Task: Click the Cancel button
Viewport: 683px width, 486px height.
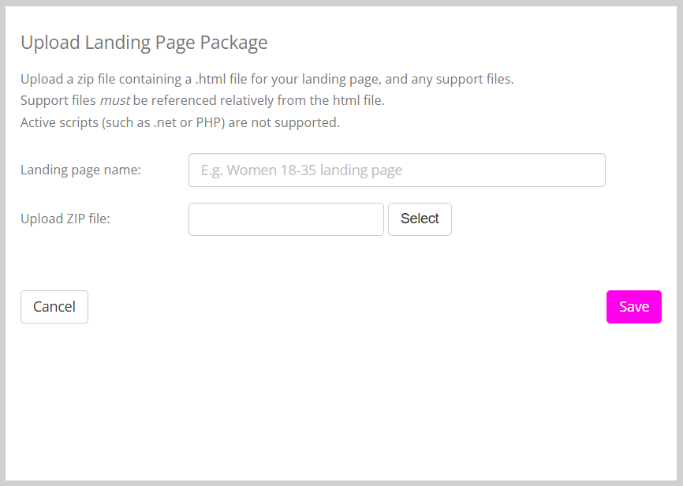Action: click(54, 307)
